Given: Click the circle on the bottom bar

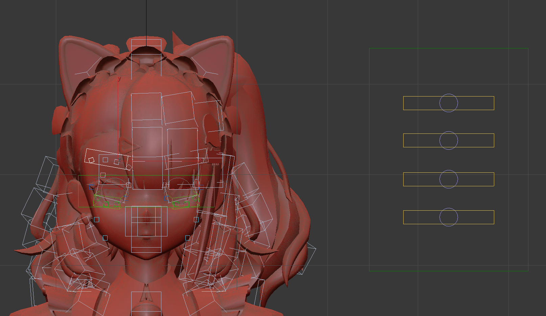Looking at the screenshot, I should point(449,217).
